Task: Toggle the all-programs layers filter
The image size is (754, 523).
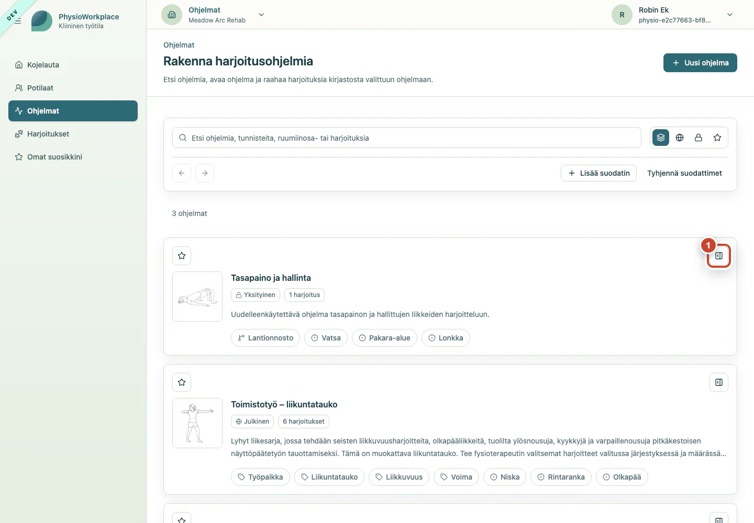Action: coord(661,138)
